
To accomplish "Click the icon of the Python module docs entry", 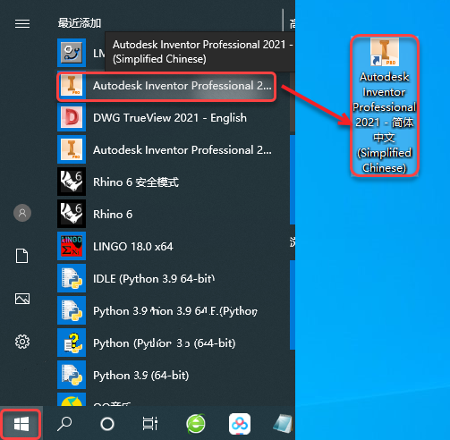I will pyautogui.click(x=72, y=310).
